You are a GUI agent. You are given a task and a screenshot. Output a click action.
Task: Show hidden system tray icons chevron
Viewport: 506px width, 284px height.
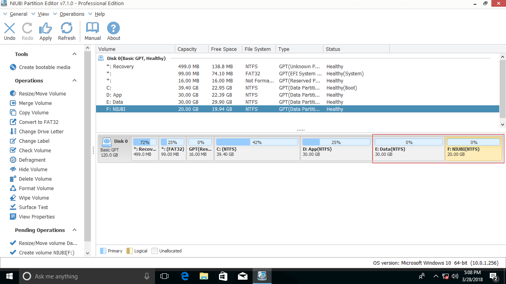436,276
